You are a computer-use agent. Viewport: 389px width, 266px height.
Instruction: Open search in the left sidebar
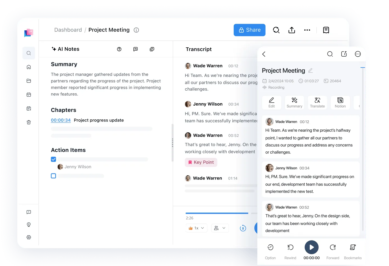click(29, 53)
